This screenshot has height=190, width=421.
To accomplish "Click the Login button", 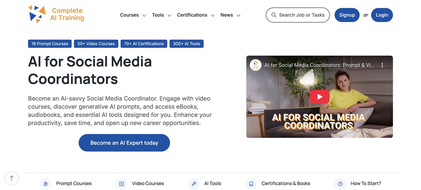I will (382, 15).
